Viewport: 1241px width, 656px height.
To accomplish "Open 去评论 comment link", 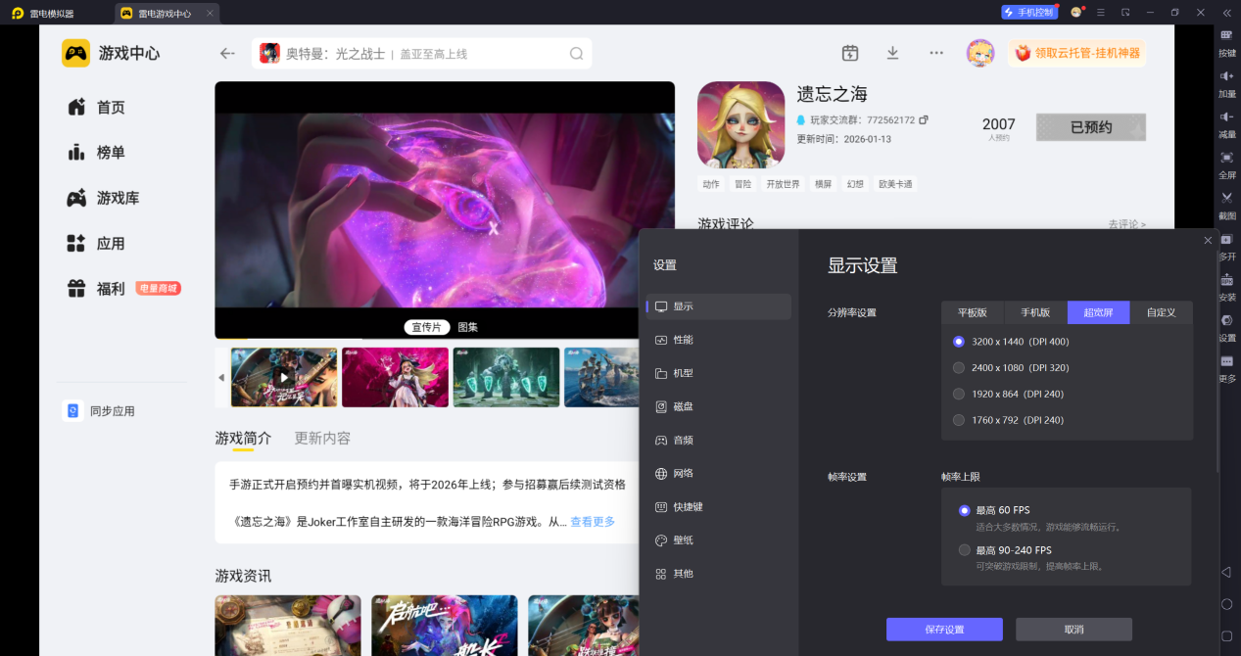I will 1126,224.
